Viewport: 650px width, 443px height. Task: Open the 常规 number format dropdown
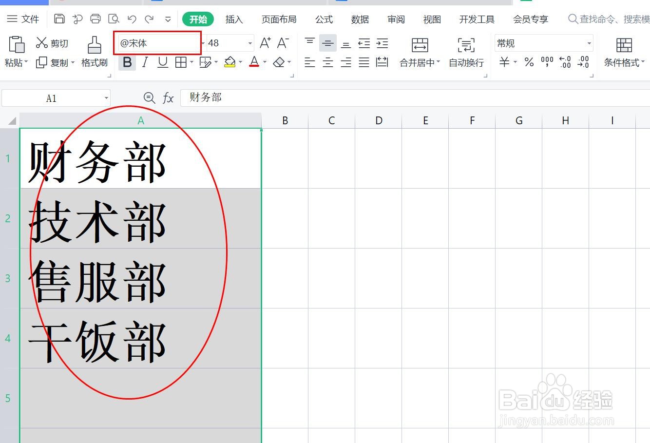[589, 43]
